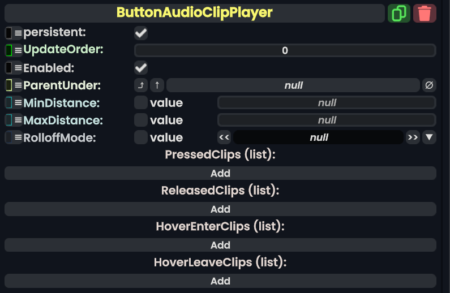Click the previous RolloffMode double-left arrows
The width and height of the screenshot is (450, 293).
click(225, 137)
